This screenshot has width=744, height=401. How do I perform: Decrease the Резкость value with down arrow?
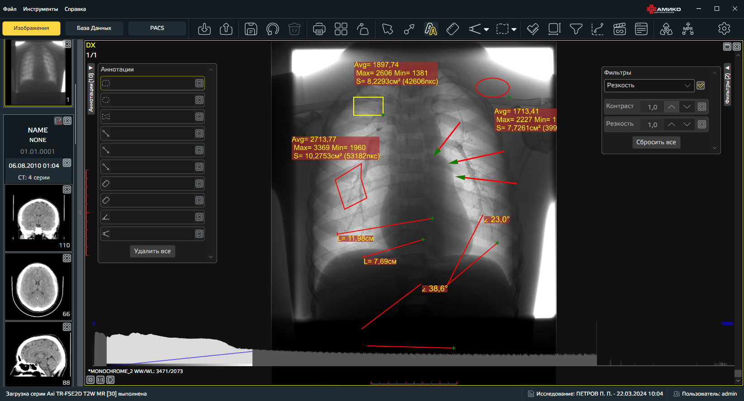pyautogui.click(x=687, y=124)
